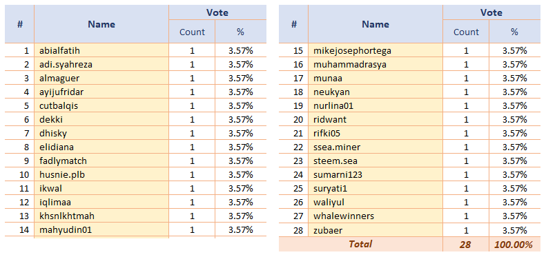Click the whalewinners name cell
This screenshot has height=257, width=546.
point(376,216)
